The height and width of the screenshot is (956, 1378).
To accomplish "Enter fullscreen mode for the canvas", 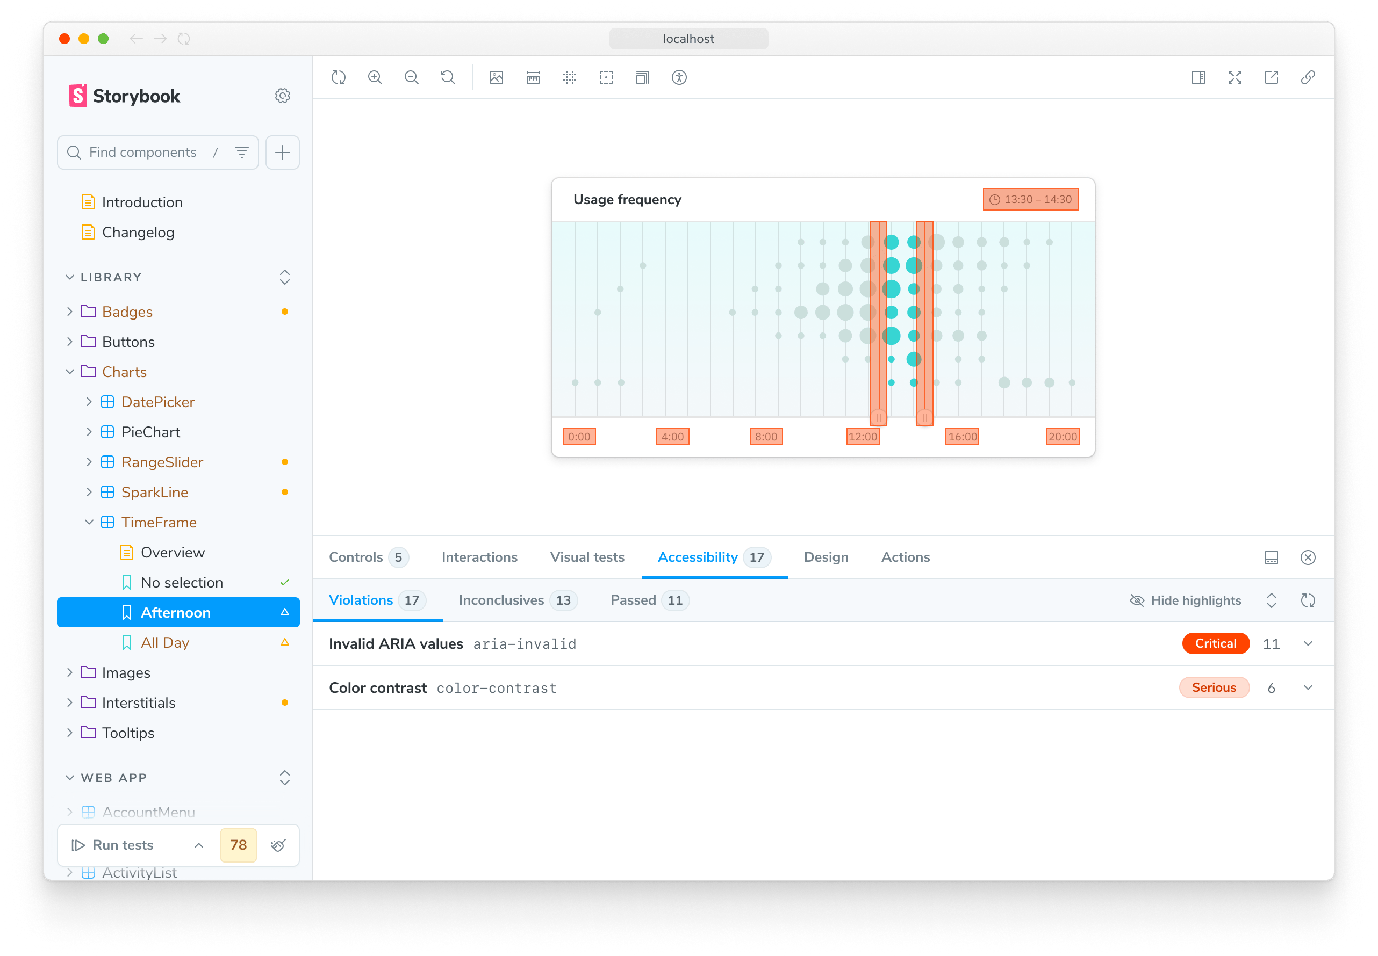I will (1235, 77).
